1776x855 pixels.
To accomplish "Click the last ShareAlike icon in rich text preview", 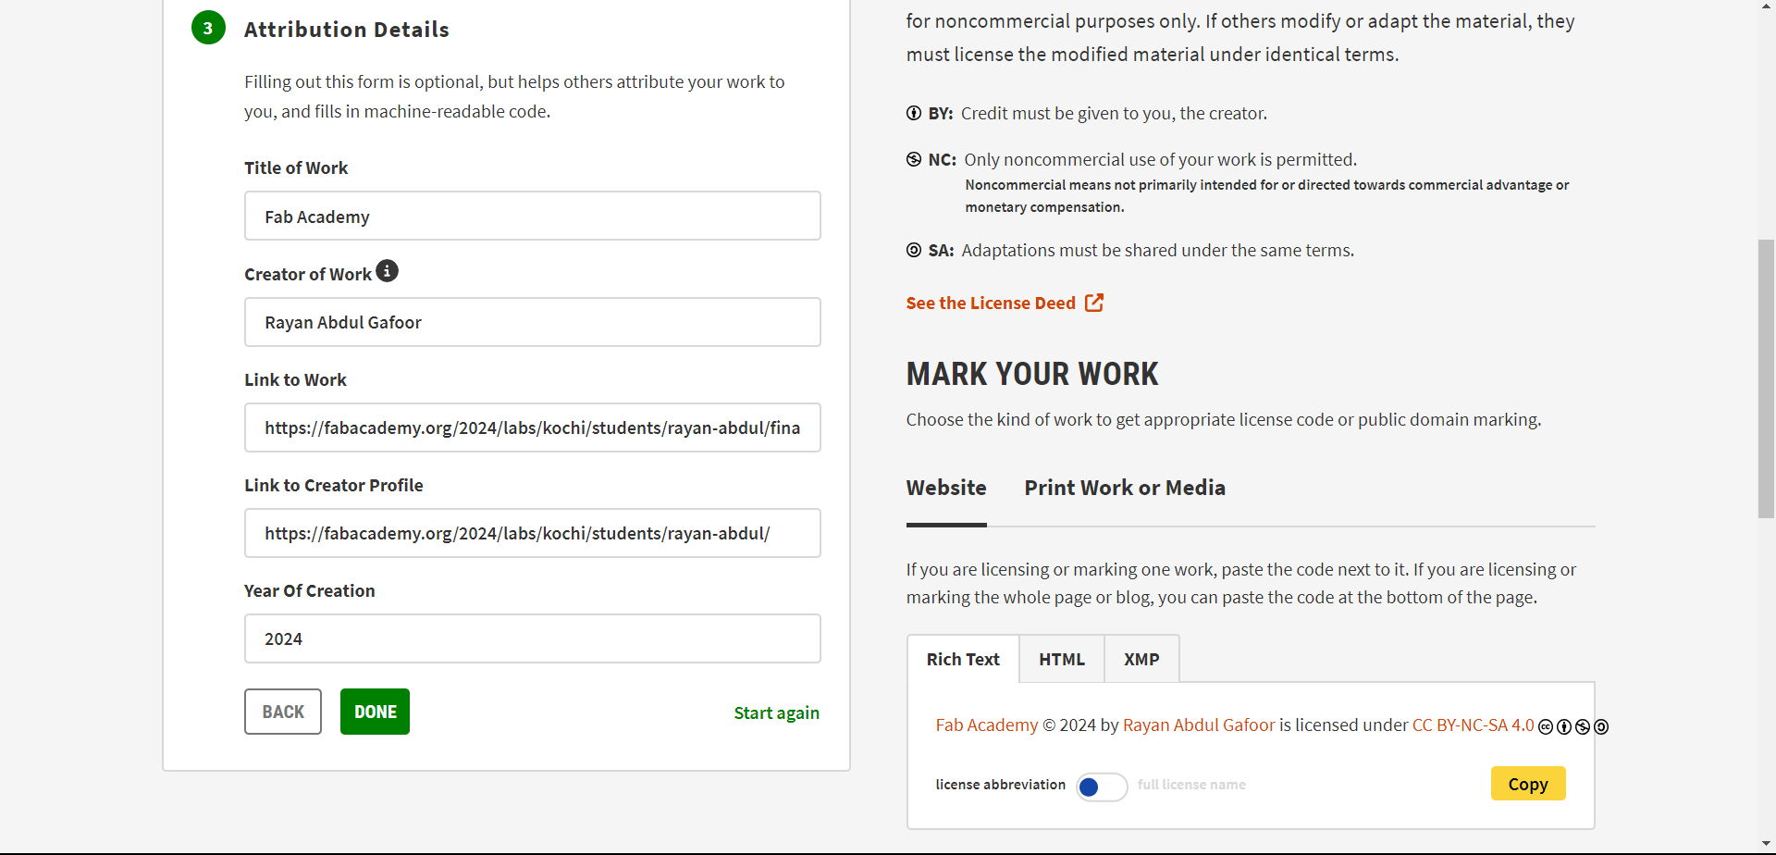I will (1601, 727).
